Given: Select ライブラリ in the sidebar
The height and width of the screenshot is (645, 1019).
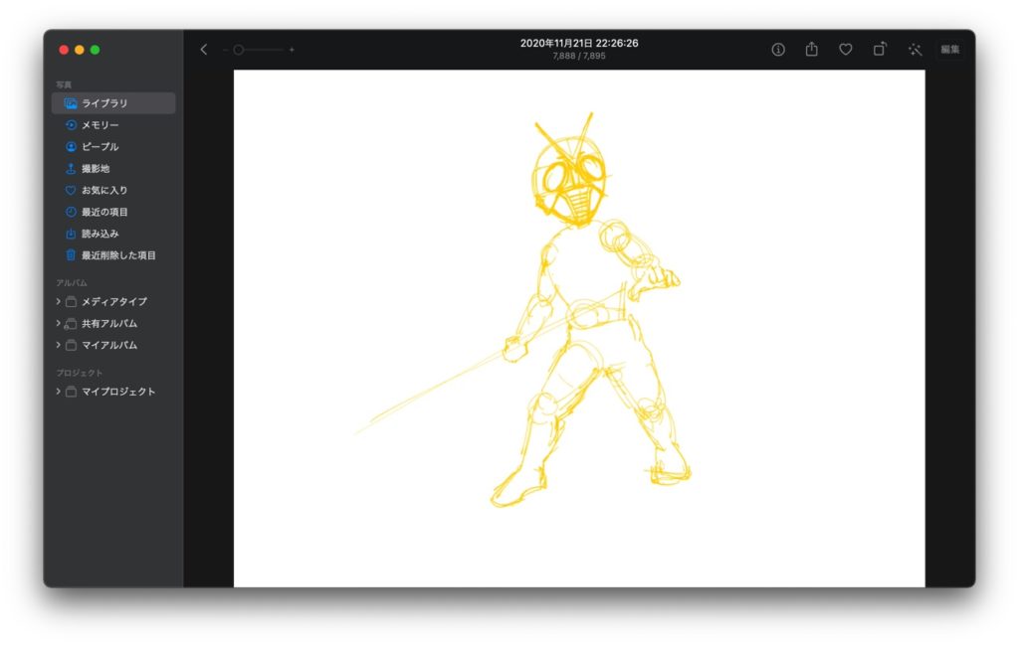Looking at the screenshot, I should point(113,103).
